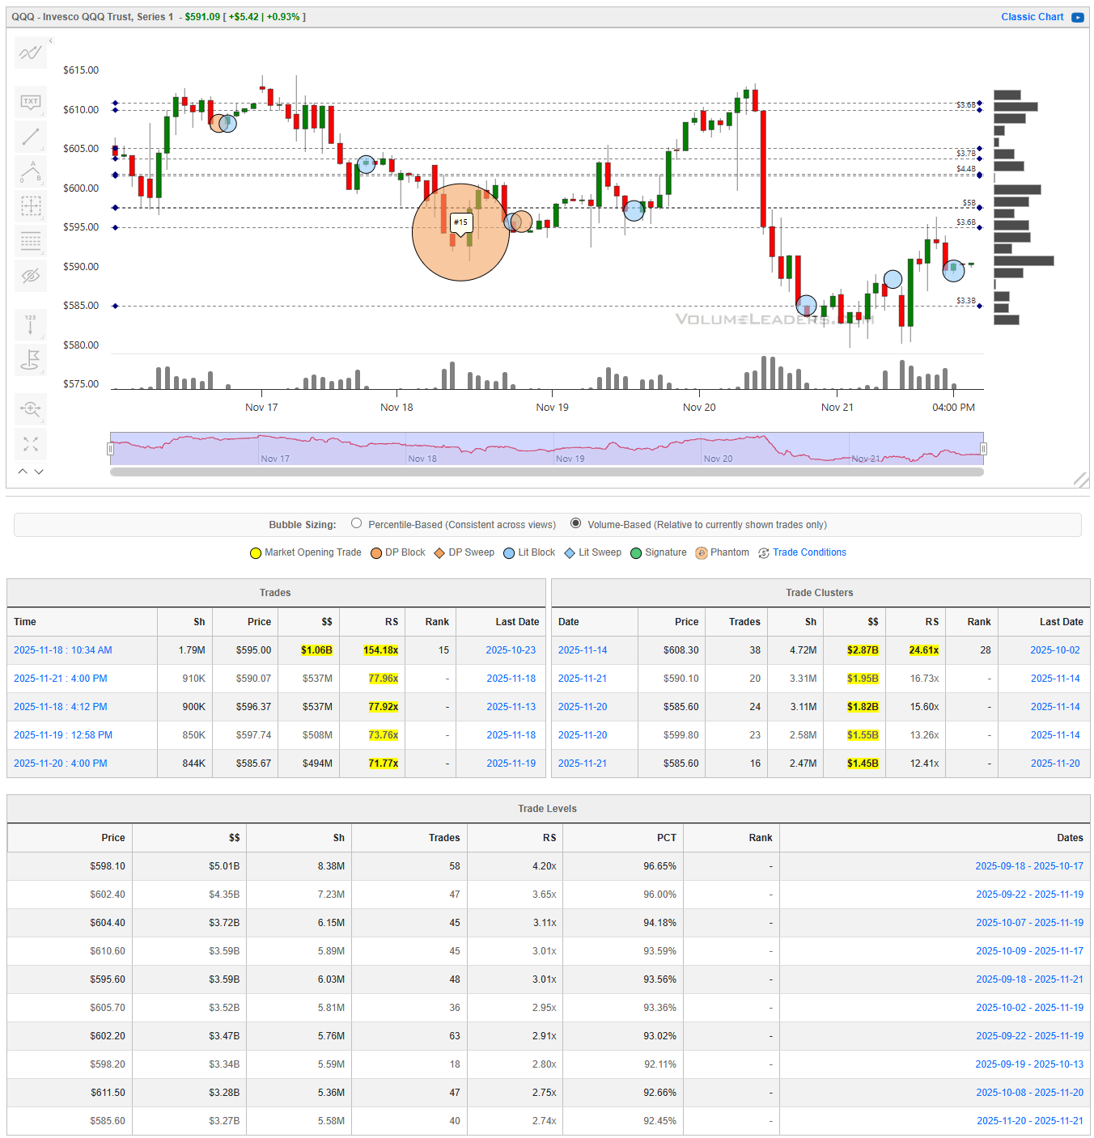
Task: Click the 96.65% PCT value
Action: [659, 866]
